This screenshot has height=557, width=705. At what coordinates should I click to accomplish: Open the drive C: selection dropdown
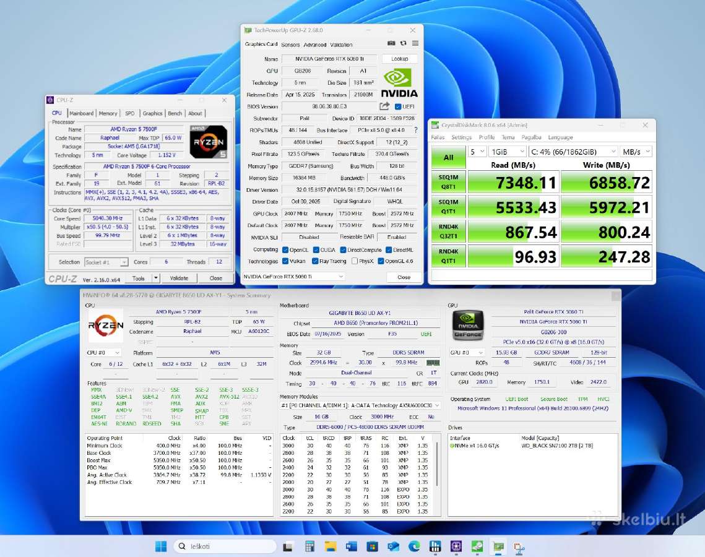pos(573,152)
